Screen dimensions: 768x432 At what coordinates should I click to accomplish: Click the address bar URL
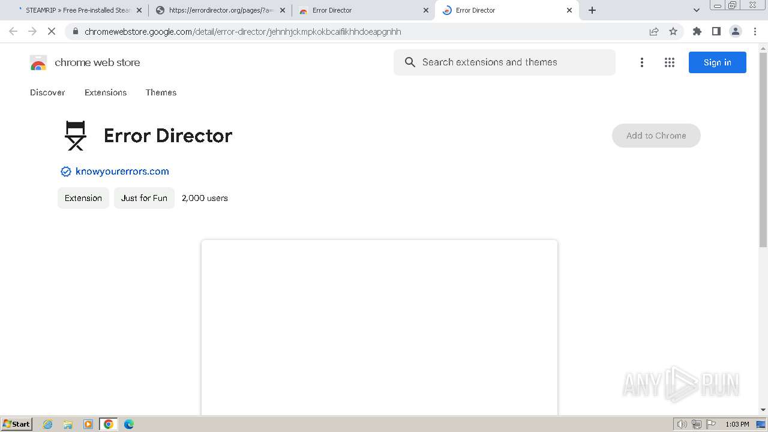tap(243, 32)
